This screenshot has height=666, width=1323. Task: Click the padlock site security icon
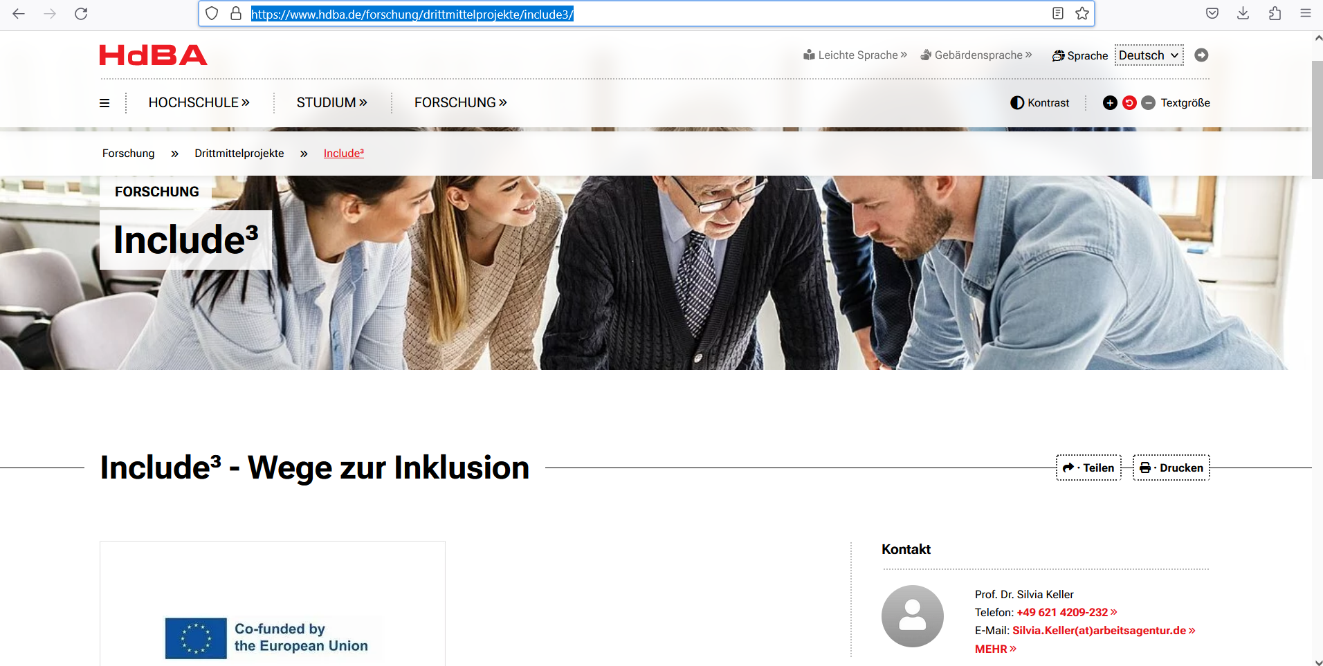236,13
